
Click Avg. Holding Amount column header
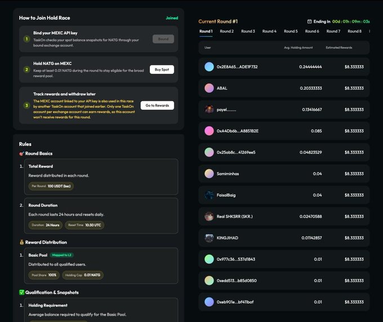pos(299,48)
